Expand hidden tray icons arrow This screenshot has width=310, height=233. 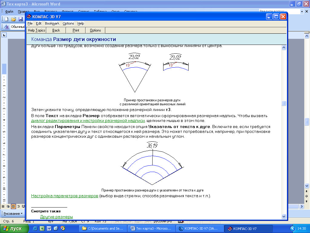click(x=293, y=228)
